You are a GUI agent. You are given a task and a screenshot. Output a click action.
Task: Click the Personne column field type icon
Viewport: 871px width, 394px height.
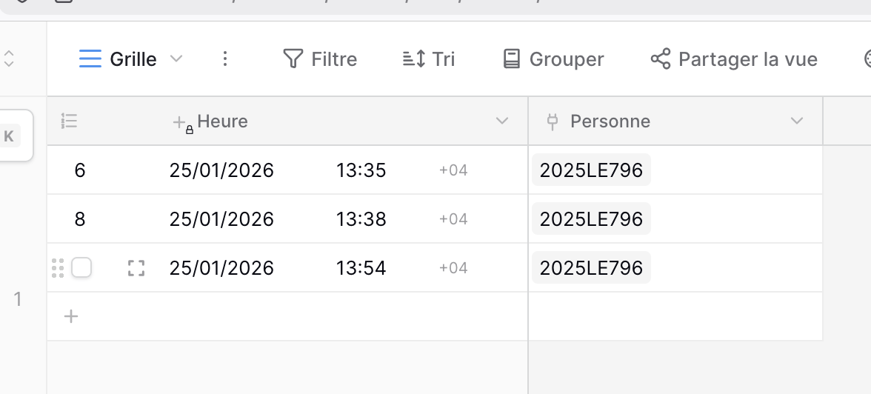click(x=552, y=121)
